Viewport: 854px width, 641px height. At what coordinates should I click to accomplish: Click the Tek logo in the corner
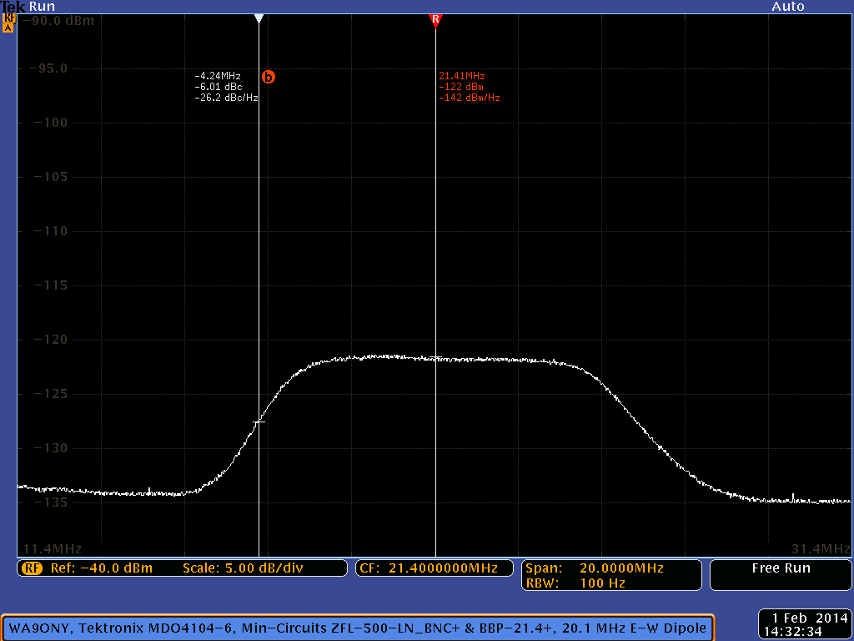click(8, 6)
